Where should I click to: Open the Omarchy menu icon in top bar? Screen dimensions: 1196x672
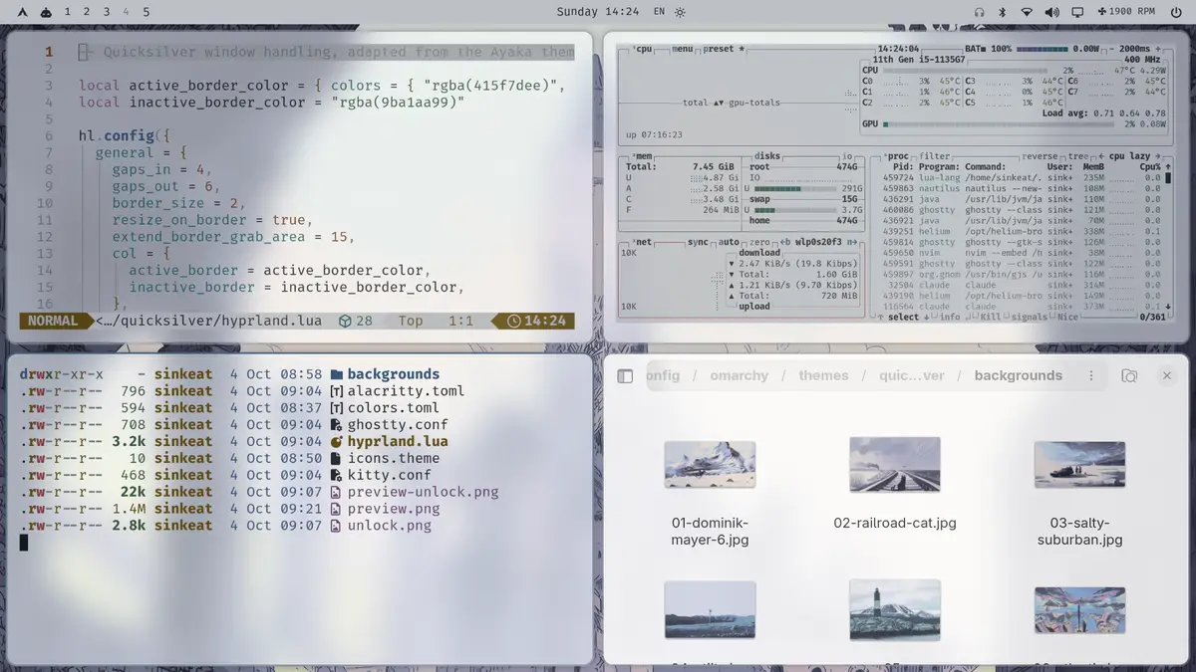coord(22,12)
